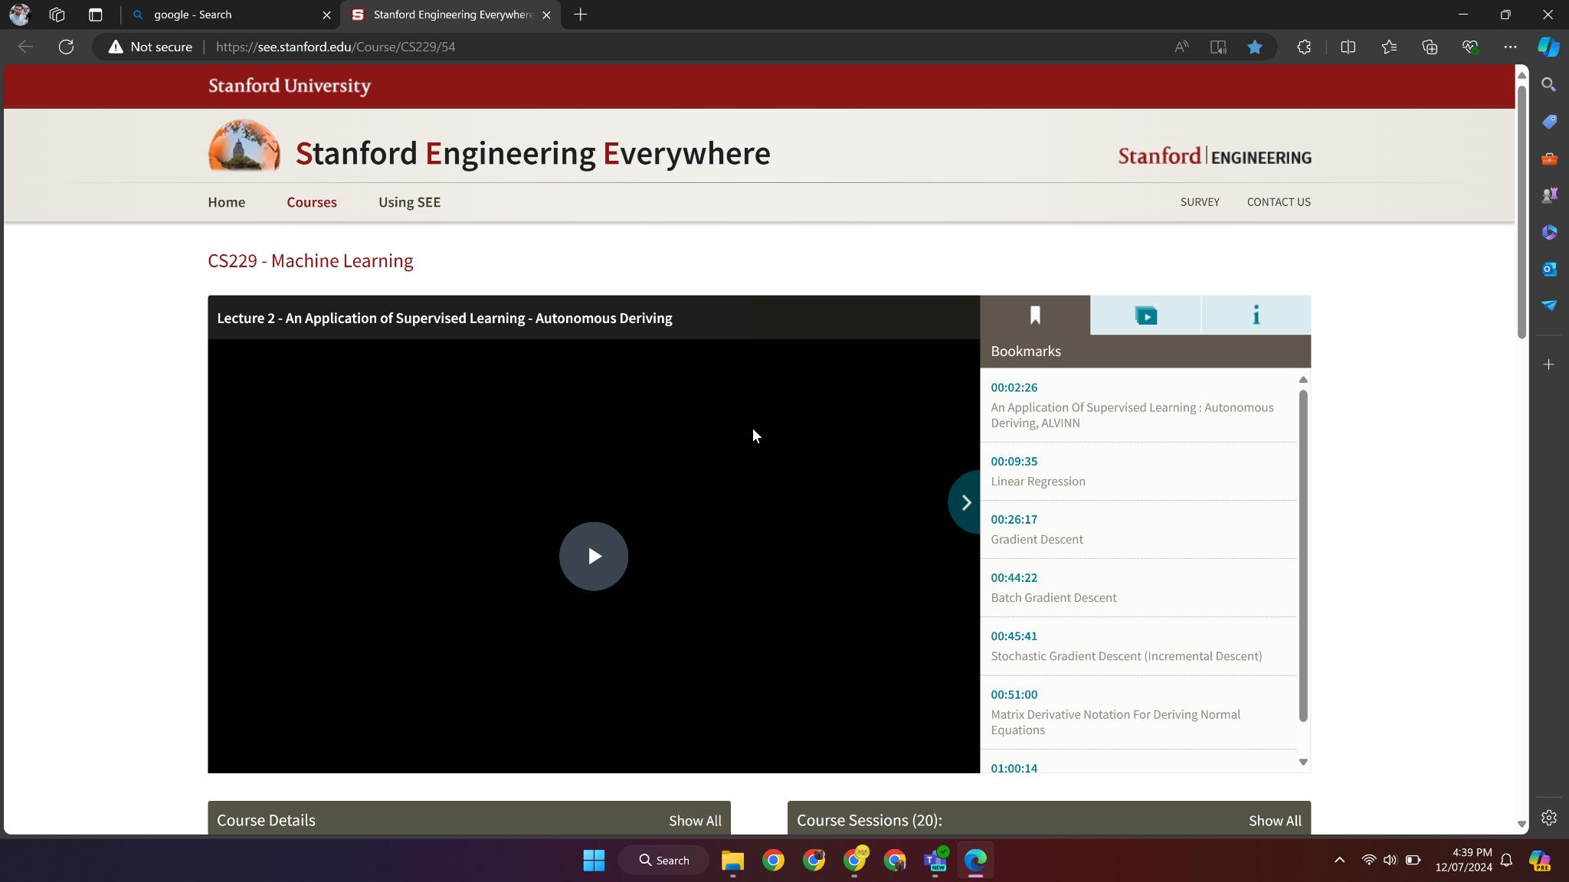Open the Bookmarks tab icon
Viewport: 1569px width, 882px height.
tap(1035, 315)
